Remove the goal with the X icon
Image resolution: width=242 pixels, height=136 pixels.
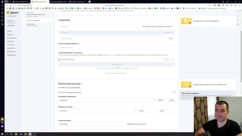coord(172,60)
